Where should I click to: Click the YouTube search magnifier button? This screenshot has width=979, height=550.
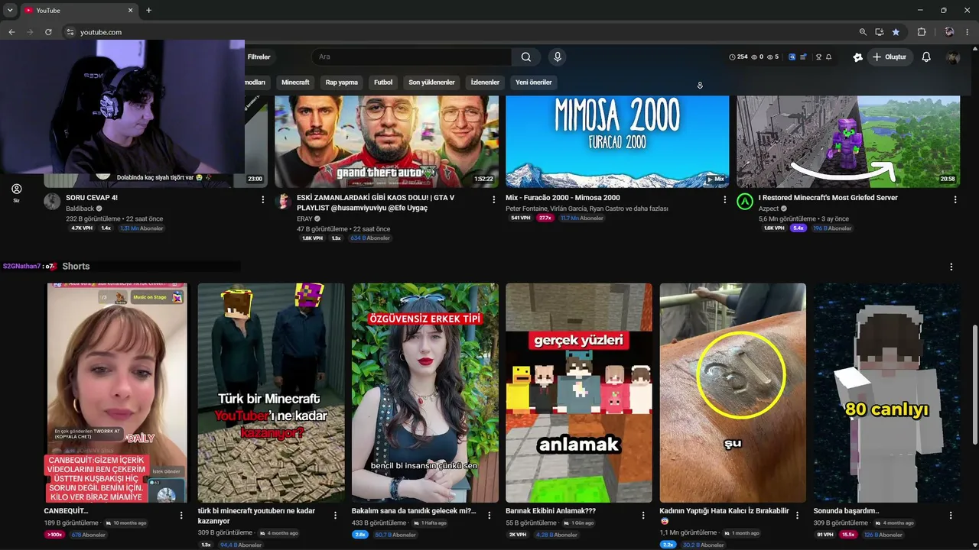pyautogui.click(x=526, y=57)
